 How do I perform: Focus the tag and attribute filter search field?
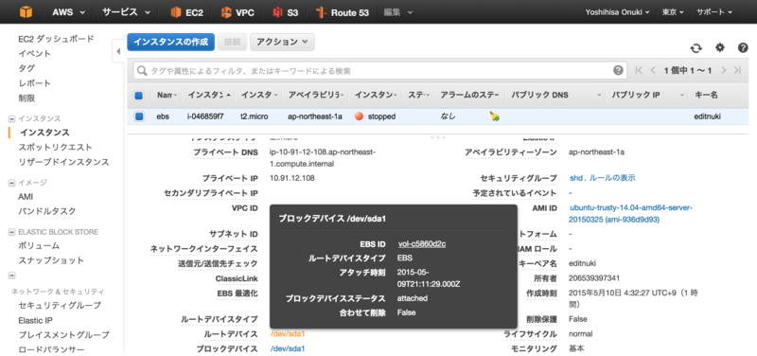coord(379,71)
